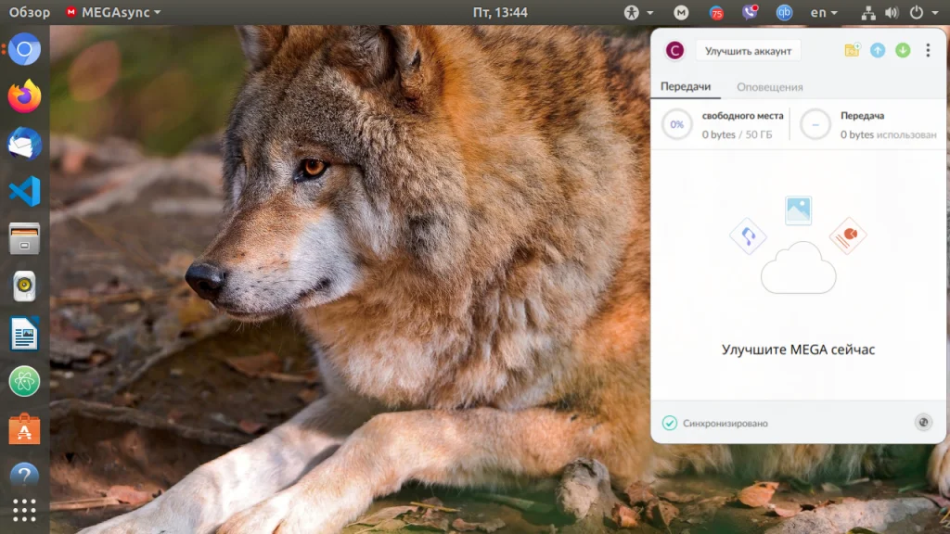Open MEGA website via globe icon
Screen dimensions: 950x534
coord(923,423)
